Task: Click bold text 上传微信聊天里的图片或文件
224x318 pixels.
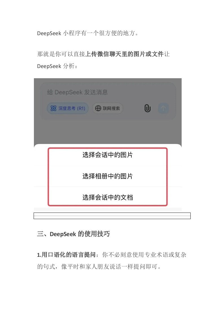Action: [124, 54]
